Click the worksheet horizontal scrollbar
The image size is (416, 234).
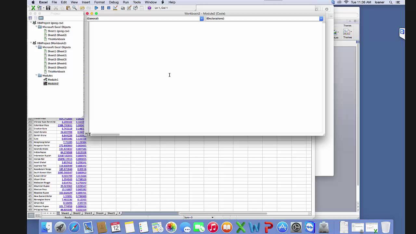(223, 214)
